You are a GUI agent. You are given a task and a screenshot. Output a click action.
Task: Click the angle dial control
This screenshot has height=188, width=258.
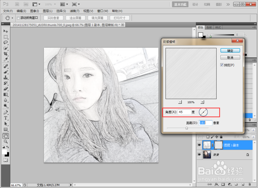pyautogui.click(x=203, y=112)
